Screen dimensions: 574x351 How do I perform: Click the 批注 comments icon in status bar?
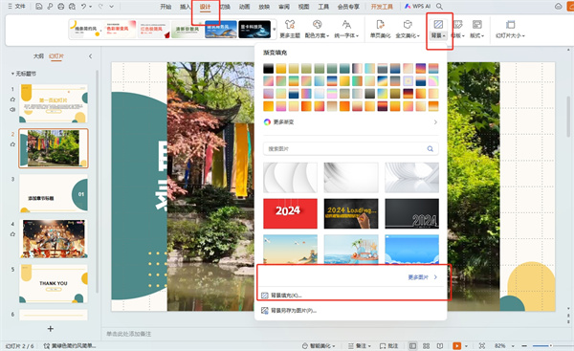coord(383,346)
